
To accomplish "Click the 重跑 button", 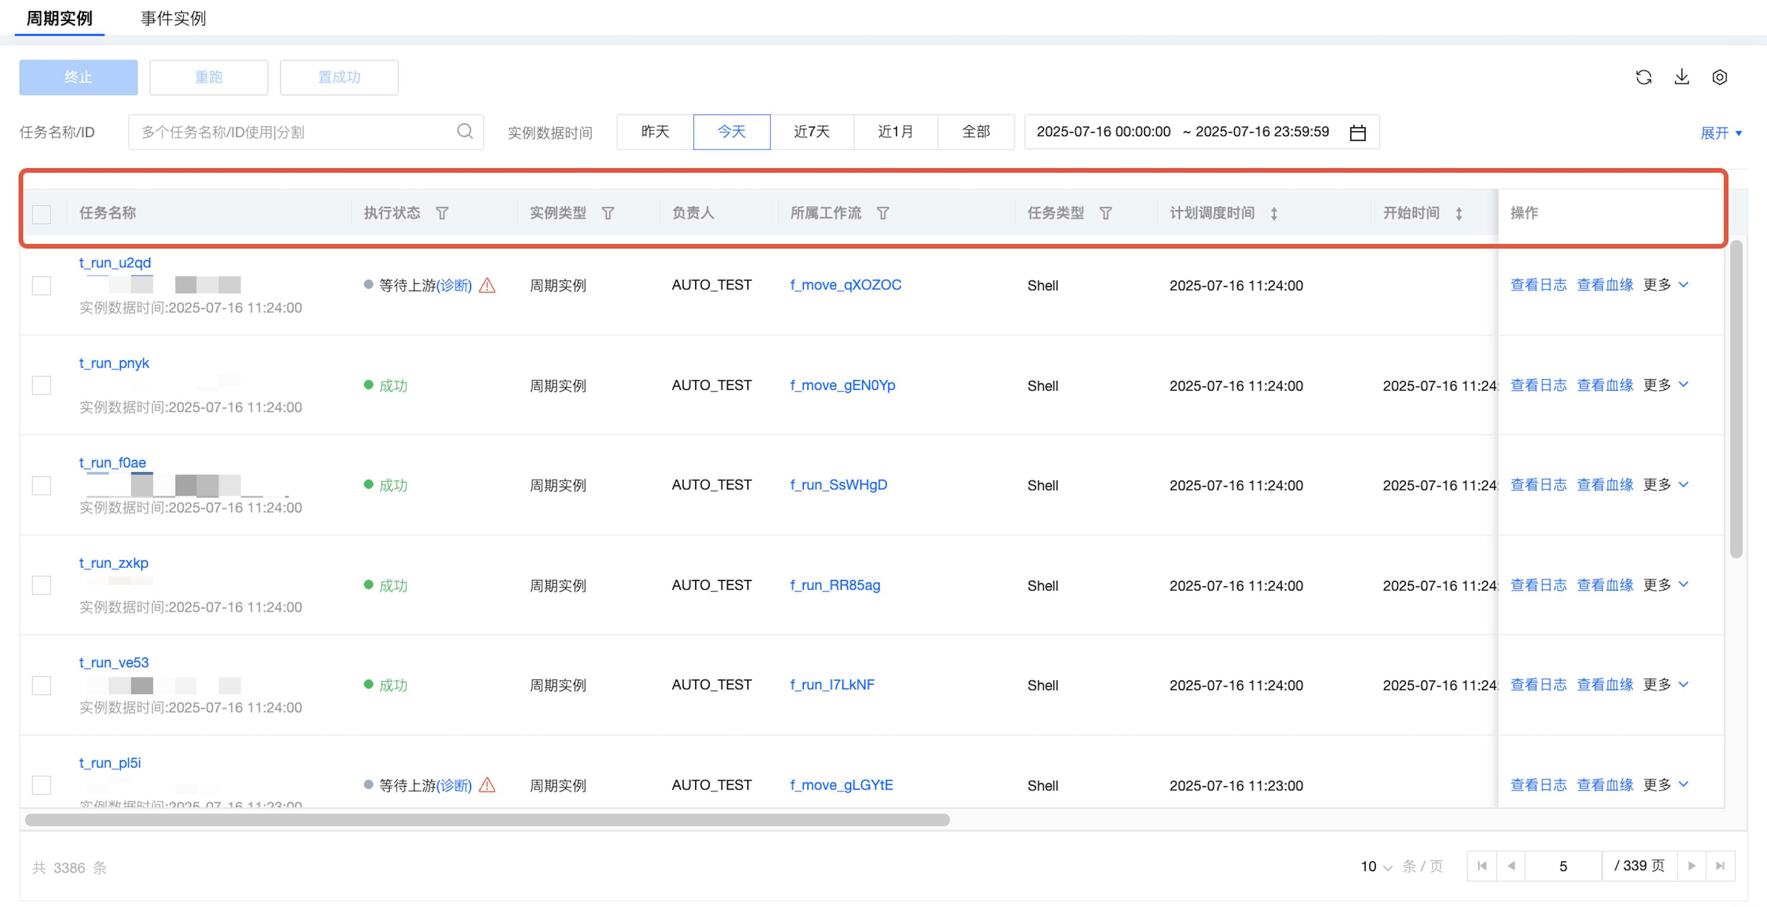I will point(209,77).
